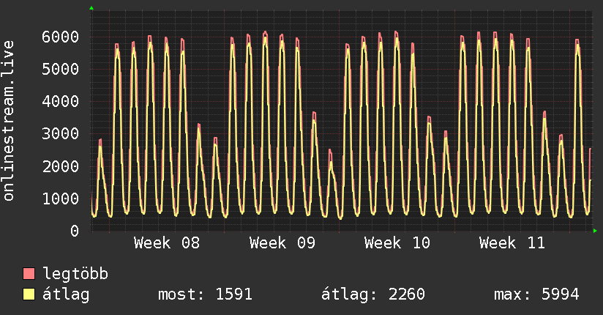This screenshot has height=315, width=603.
Task: Click the yellow átlag legend swatch
Action: pyautogui.click(x=29, y=294)
